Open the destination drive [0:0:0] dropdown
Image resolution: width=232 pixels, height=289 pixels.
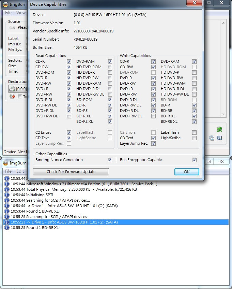point(18,89)
